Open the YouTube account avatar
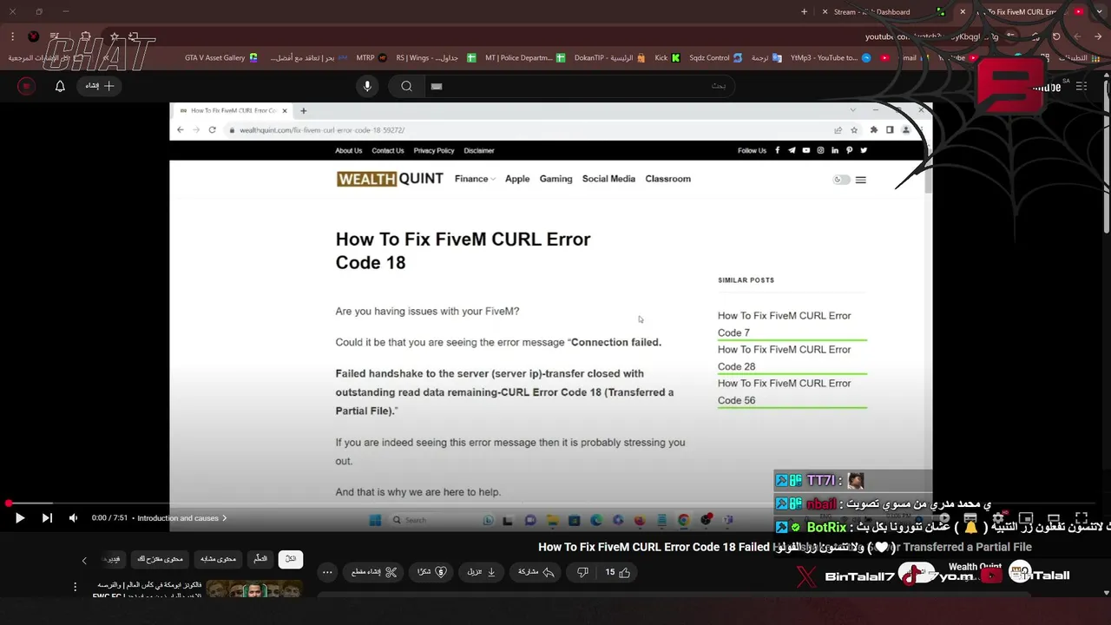The image size is (1111, 625). 27,86
